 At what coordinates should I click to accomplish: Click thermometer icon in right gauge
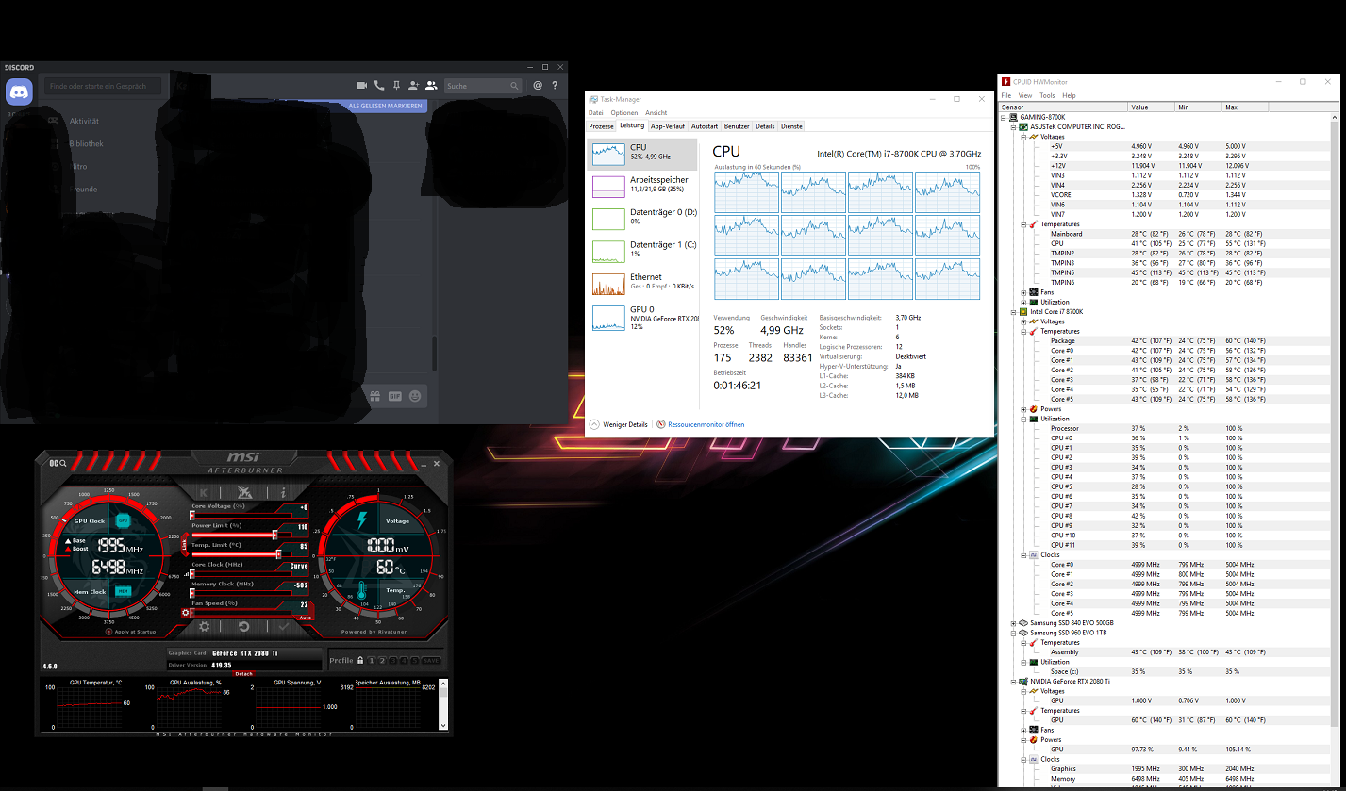[361, 592]
